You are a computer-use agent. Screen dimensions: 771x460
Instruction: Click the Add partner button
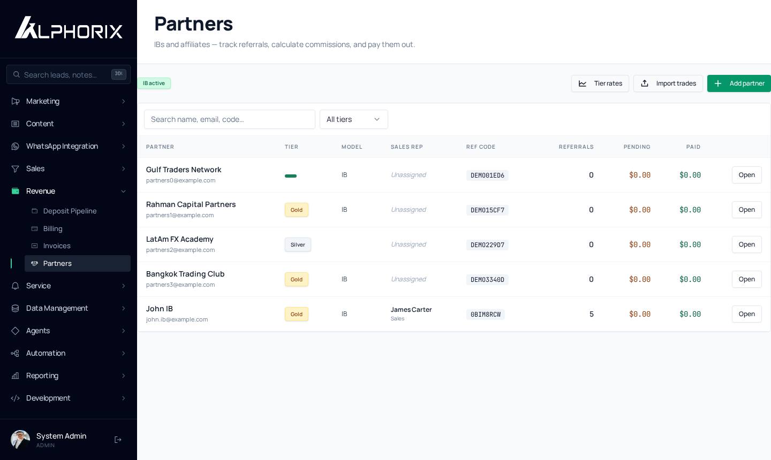coord(739,83)
